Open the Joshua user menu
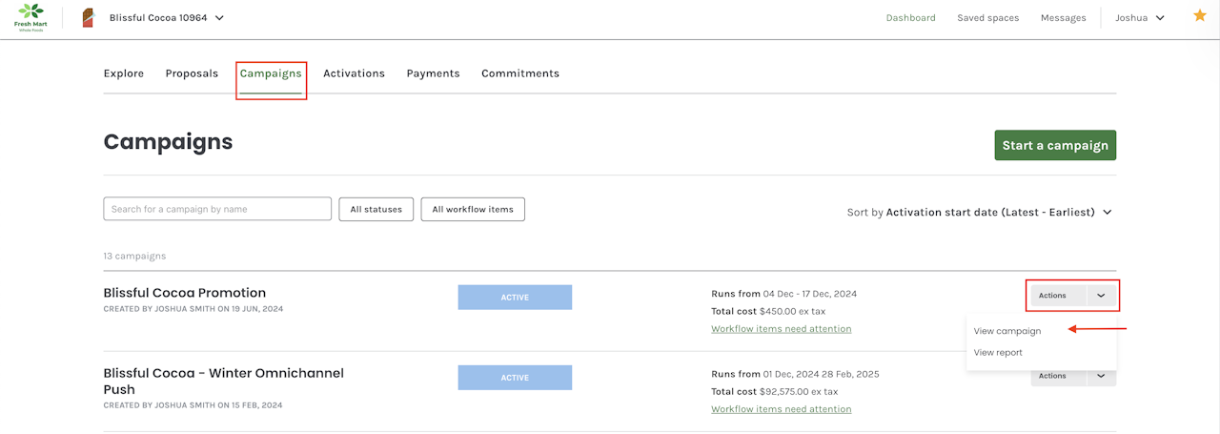 click(x=1140, y=17)
